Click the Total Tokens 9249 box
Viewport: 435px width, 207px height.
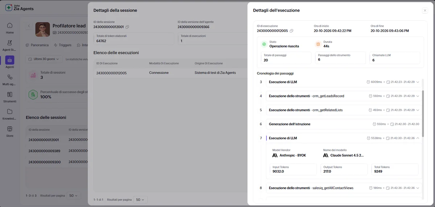[x=395, y=169]
